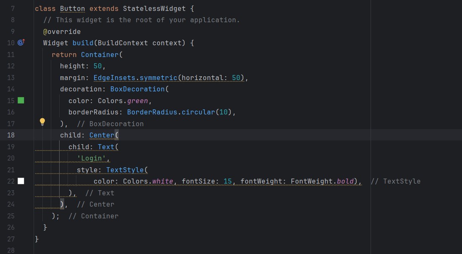Click the // Container closing hint
Screen dimensions: 462x254
tap(94, 216)
